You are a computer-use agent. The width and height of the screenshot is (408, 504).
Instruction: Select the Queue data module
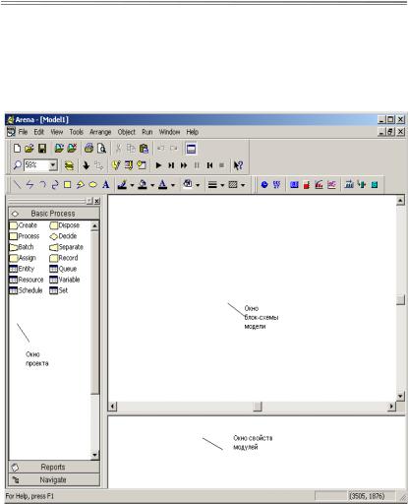[x=63, y=269]
